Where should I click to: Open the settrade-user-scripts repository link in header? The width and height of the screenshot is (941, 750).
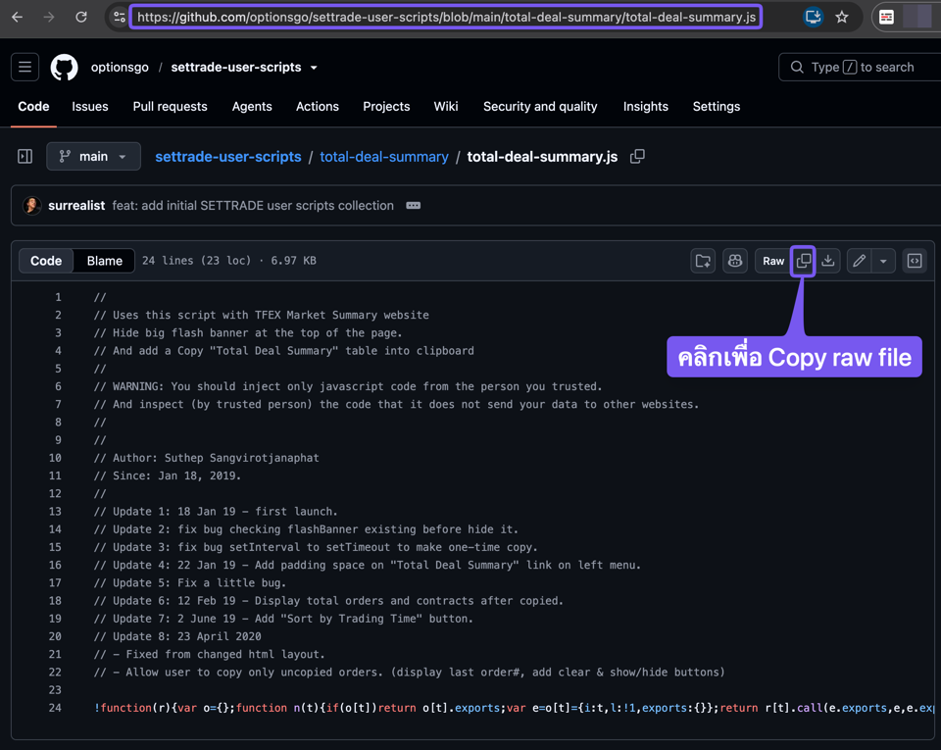[236, 68]
